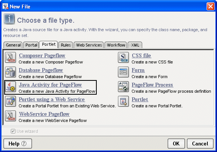
Task: Select the Java Activity for PageFlow link
Action: coord(50,85)
